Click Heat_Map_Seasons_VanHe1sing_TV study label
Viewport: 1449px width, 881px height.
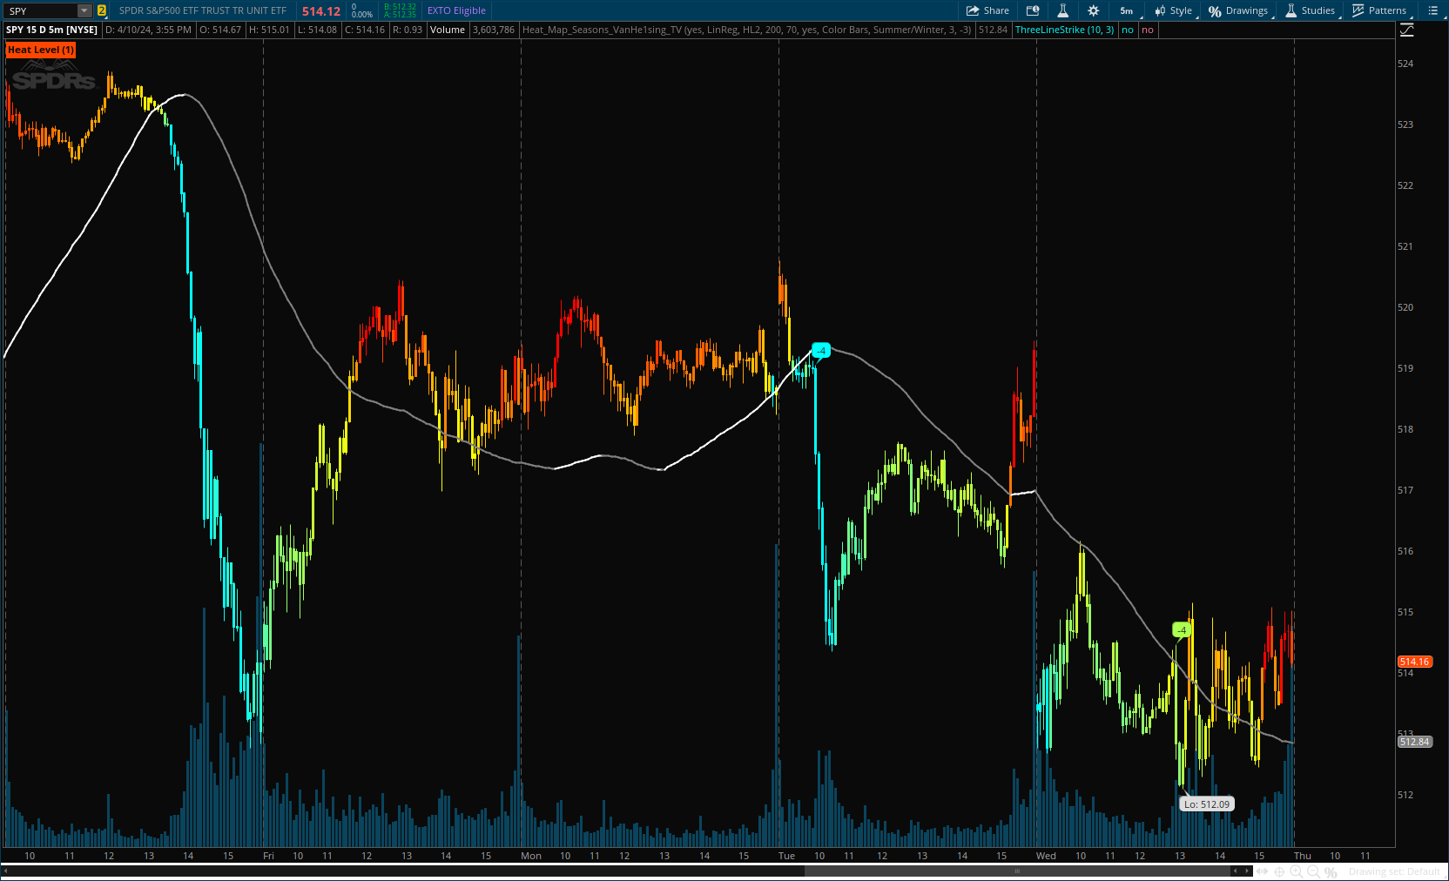click(x=746, y=30)
